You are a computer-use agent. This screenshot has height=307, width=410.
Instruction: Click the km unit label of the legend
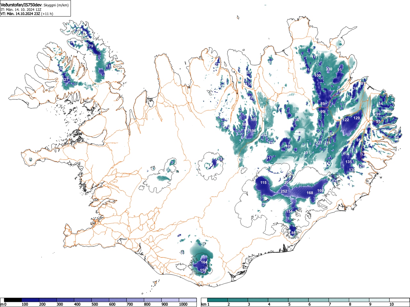click(x=204, y=304)
